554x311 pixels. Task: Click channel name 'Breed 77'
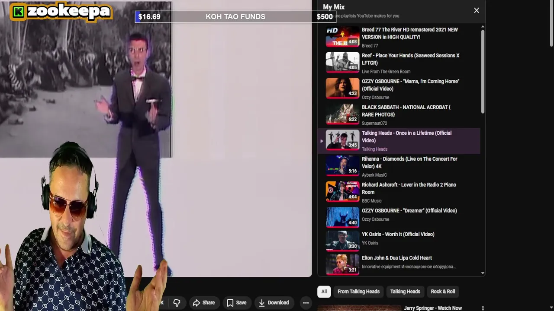pyautogui.click(x=370, y=46)
